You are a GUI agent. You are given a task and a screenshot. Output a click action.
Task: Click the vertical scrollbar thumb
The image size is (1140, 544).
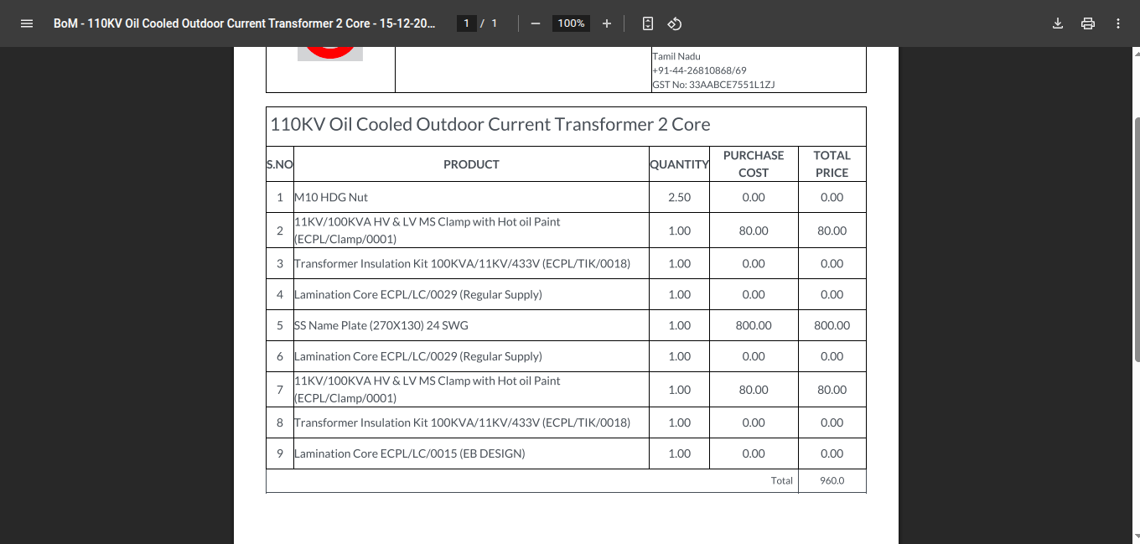point(1136,239)
